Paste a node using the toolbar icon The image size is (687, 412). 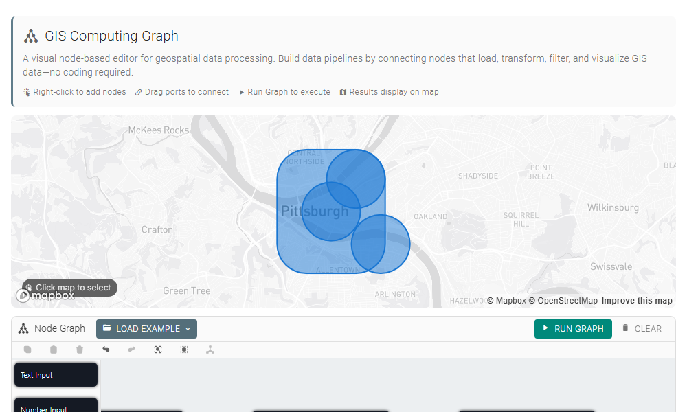[x=54, y=350]
